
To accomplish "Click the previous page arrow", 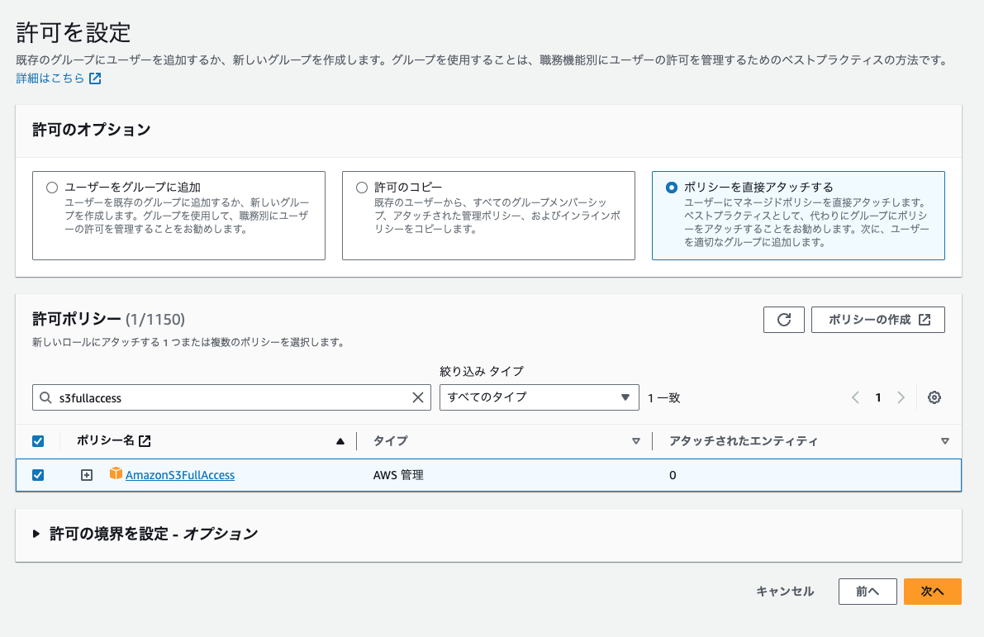I will (x=855, y=397).
